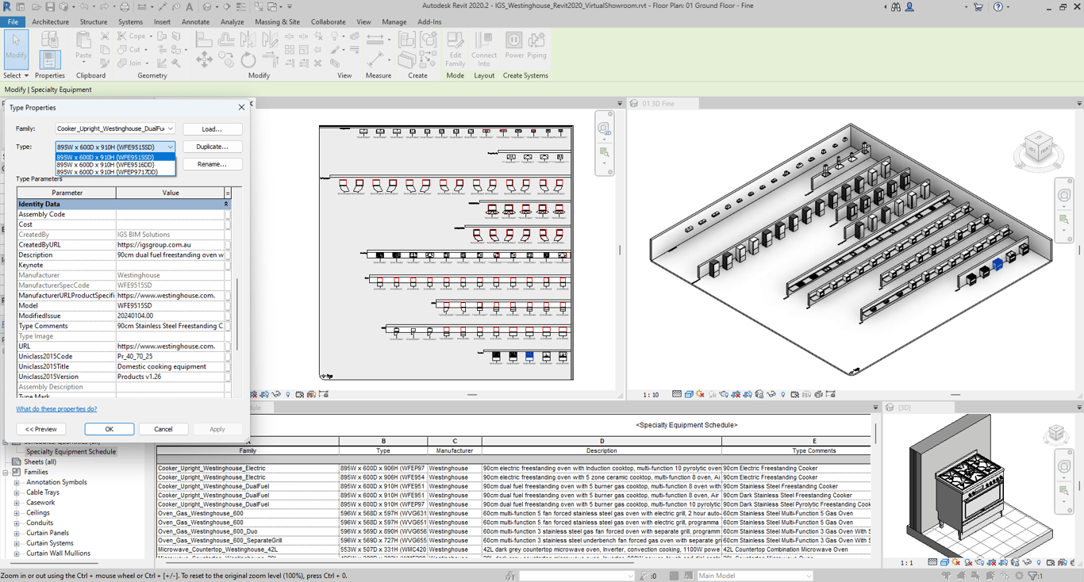Open the Massing & Site ribbon tab
The image size is (1084, 582).
point(277,22)
